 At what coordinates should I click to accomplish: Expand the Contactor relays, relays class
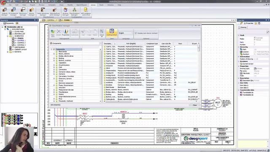54,72
